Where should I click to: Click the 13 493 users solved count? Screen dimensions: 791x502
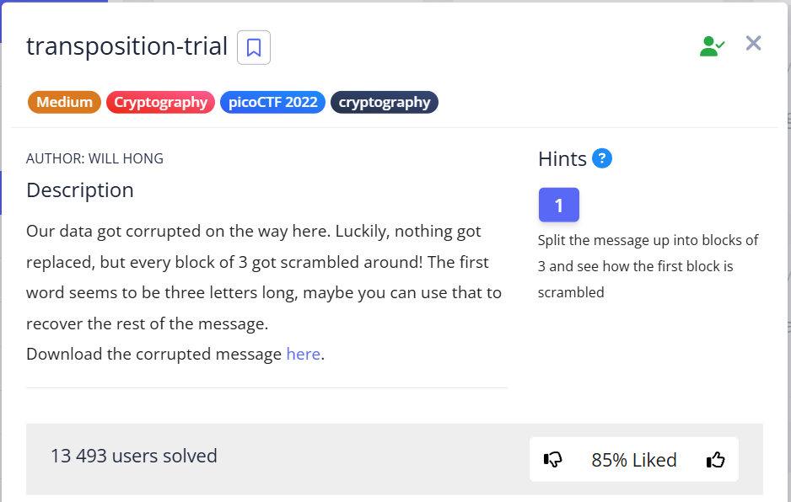click(134, 457)
